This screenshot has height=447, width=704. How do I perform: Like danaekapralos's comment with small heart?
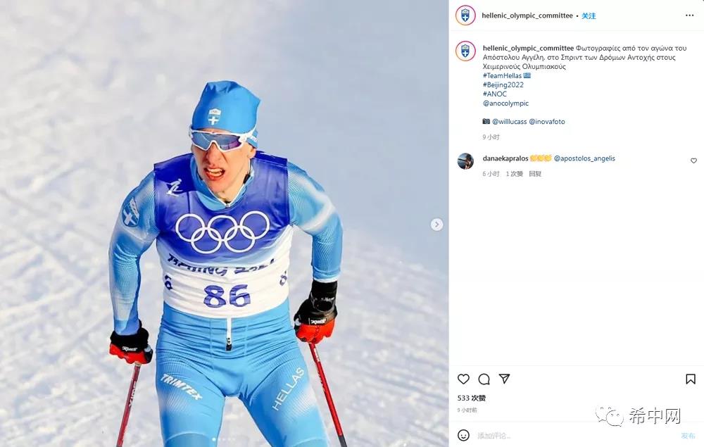pos(693,160)
